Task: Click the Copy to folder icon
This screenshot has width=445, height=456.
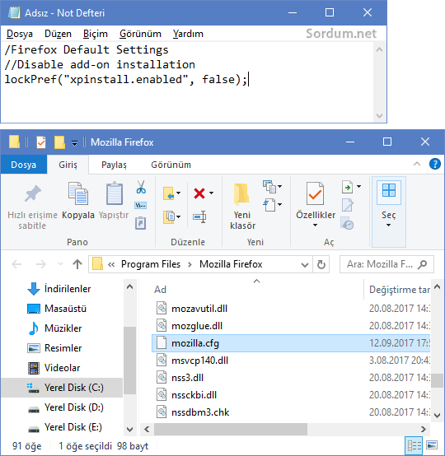Action: (x=169, y=216)
